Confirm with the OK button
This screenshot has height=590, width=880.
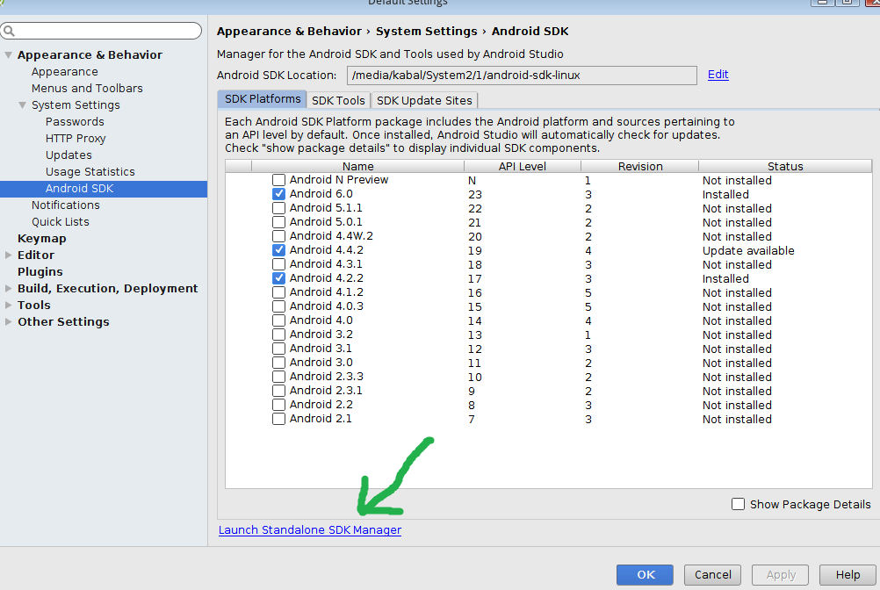(x=645, y=575)
